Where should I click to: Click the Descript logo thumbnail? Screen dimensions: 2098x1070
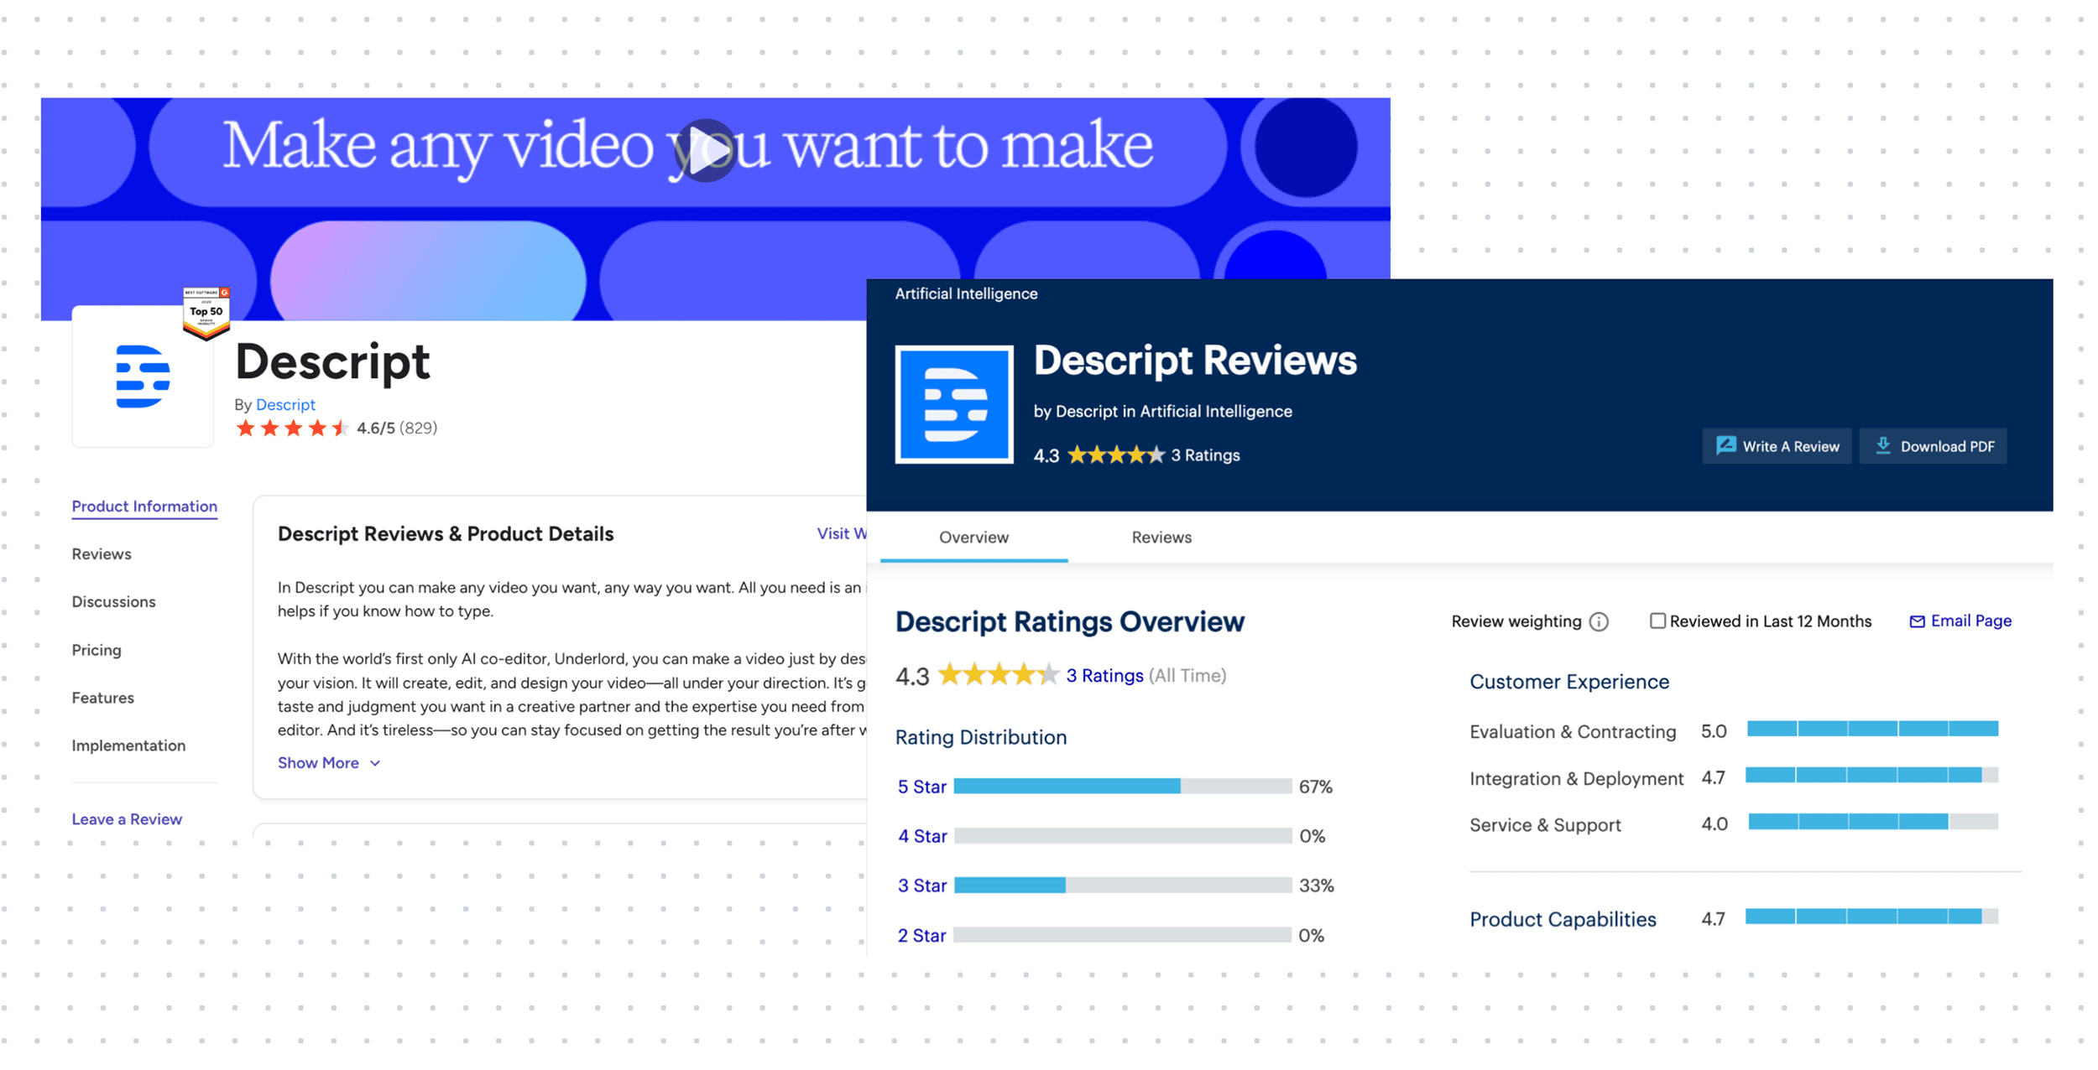coord(143,377)
